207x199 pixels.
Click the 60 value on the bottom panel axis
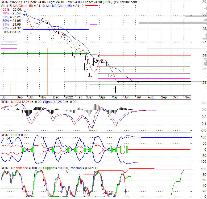click(204, 180)
